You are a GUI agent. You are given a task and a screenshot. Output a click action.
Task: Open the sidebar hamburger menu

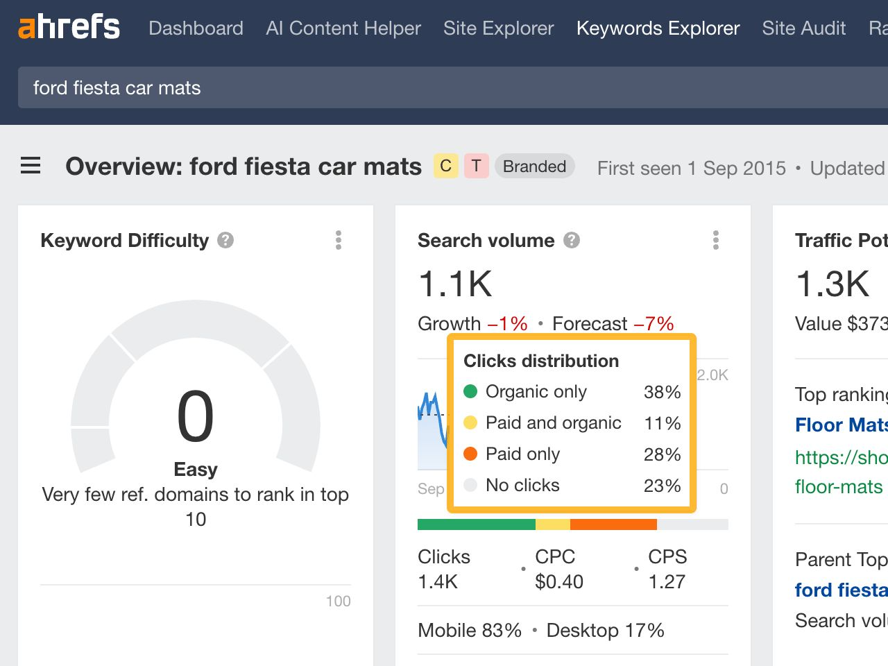(31, 166)
